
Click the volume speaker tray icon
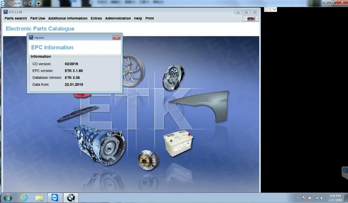[x=322, y=198]
